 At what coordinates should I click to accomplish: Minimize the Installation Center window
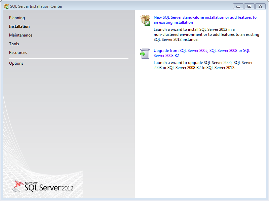tap(238, 6)
